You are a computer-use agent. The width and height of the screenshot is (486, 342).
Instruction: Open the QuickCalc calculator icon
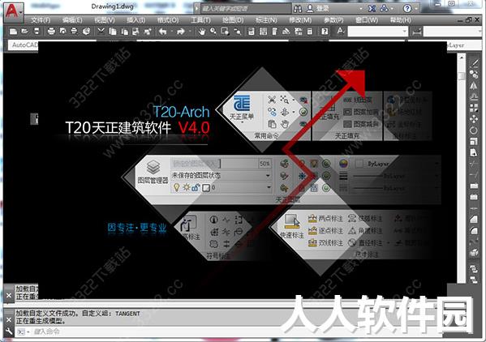click(310, 32)
